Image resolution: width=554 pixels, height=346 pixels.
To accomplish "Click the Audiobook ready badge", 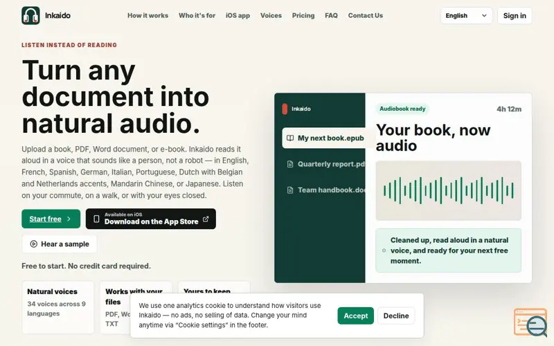I will 402,109.
